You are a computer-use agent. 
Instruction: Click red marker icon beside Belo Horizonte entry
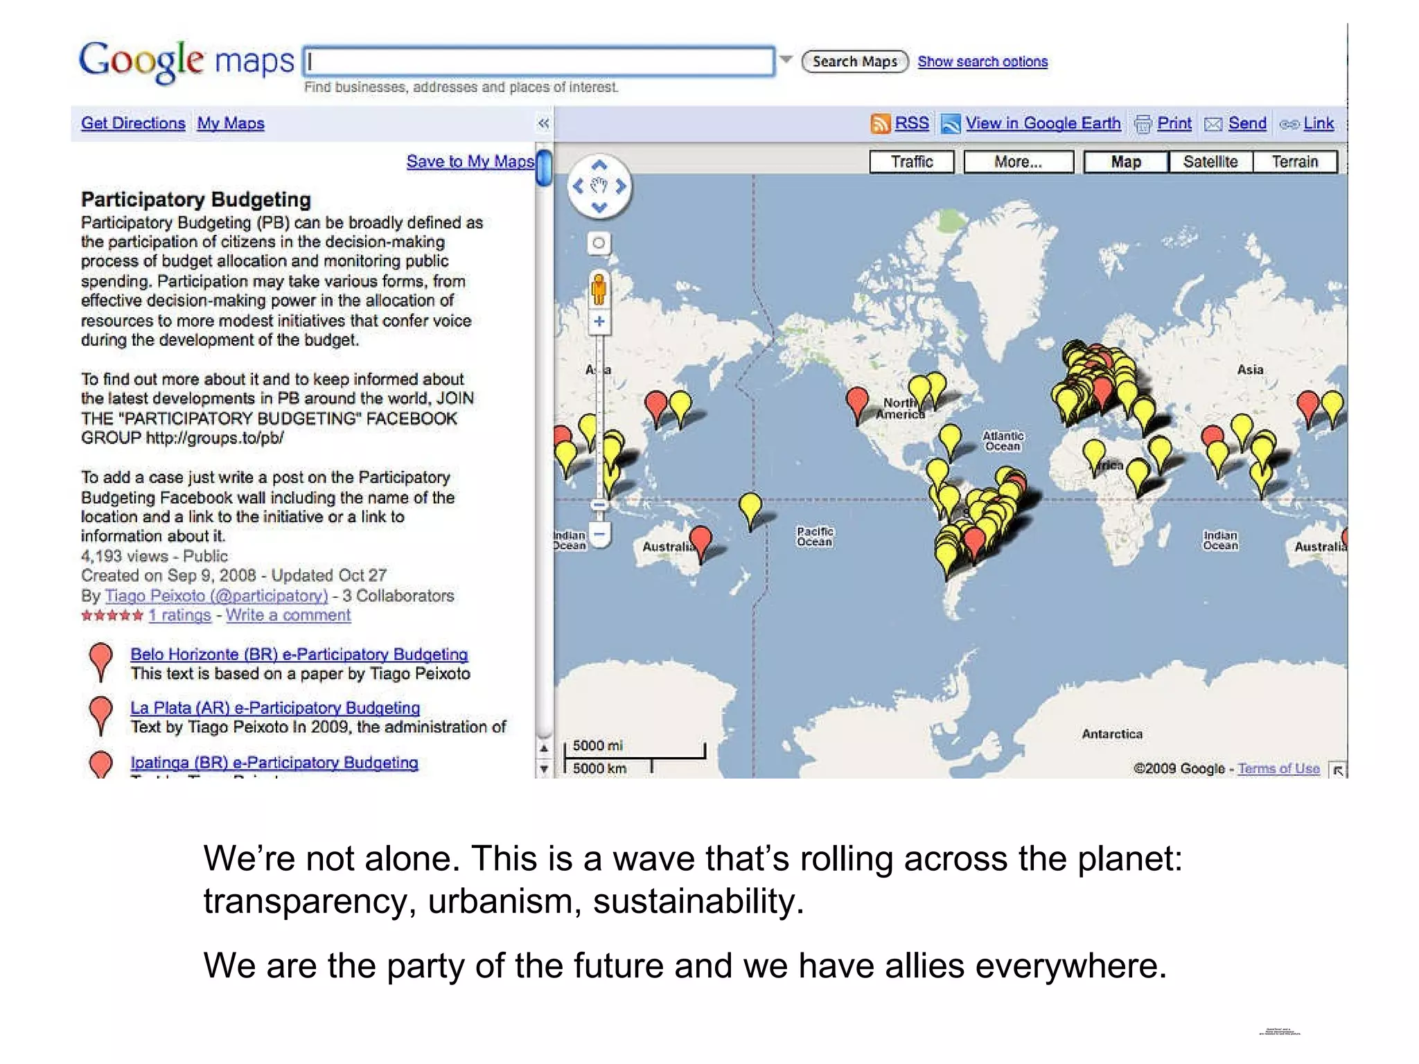101,662
